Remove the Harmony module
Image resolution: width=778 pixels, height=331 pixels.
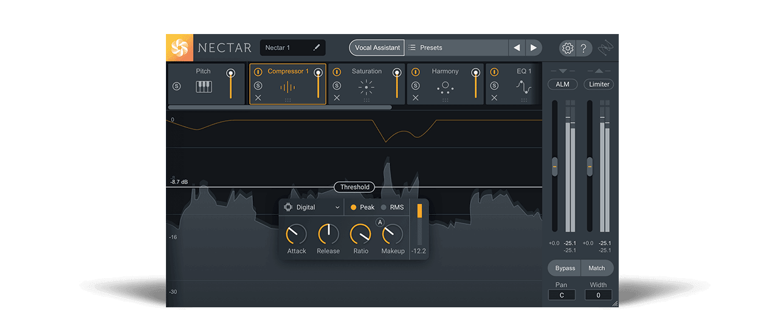coord(416,98)
